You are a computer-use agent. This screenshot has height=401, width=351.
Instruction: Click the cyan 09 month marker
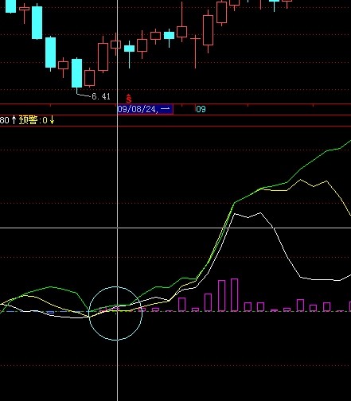coord(201,109)
